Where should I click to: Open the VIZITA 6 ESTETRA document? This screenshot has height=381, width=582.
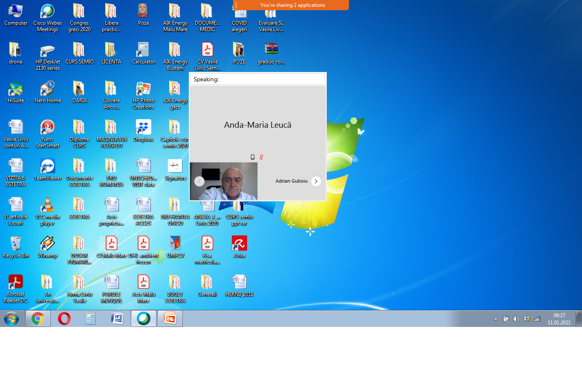[16, 172]
